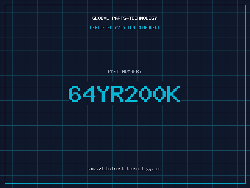Open the www.globalpartstechnology.com link
Image resolution: width=250 pixels, height=188 pixels.
125,169
